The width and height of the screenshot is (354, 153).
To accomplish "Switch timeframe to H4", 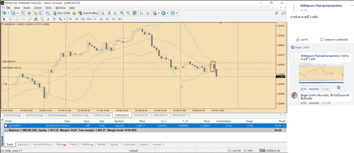I will coord(101,19).
